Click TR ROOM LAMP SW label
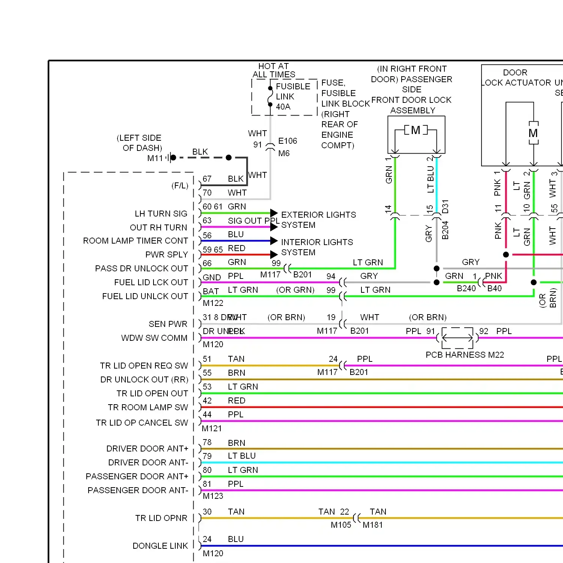Screen dimensions: 563x563 148,407
